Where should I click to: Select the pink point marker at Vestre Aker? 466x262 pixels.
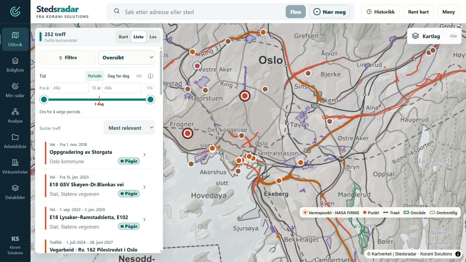coord(197,66)
